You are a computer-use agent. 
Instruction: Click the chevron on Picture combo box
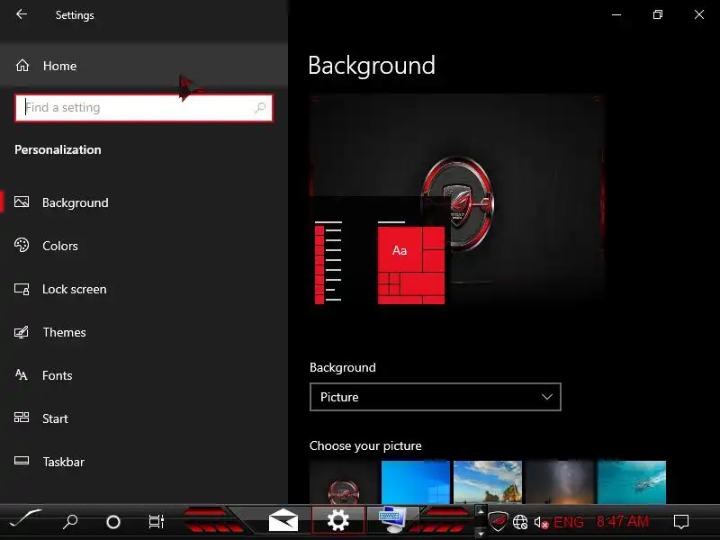click(x=547, y=397)
